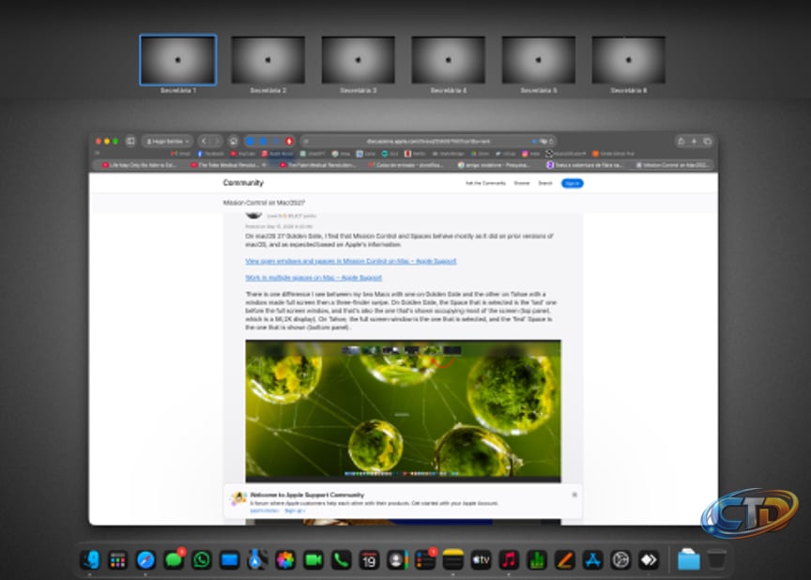The image size is (811, 580).
Task: Open the Browse menu item
Action: pyautogui.click(x=521, y=183)
